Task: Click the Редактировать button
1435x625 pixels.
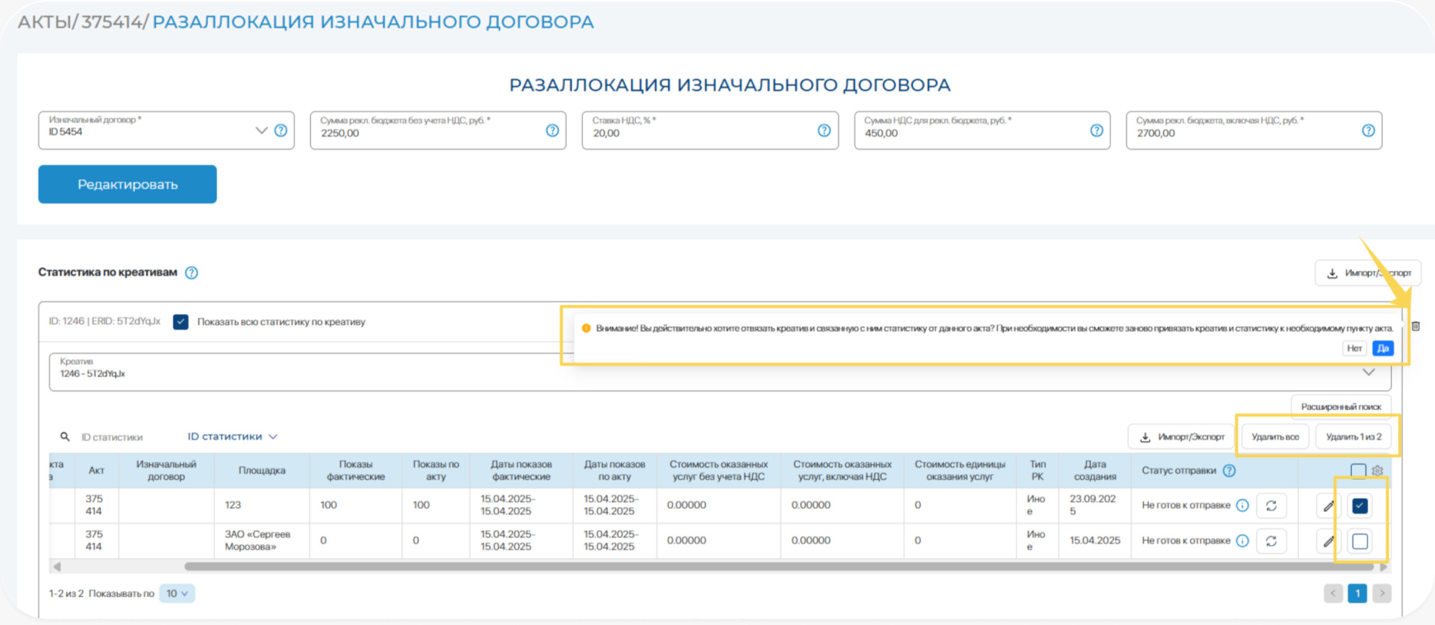Action: click(x=127, y=184)
